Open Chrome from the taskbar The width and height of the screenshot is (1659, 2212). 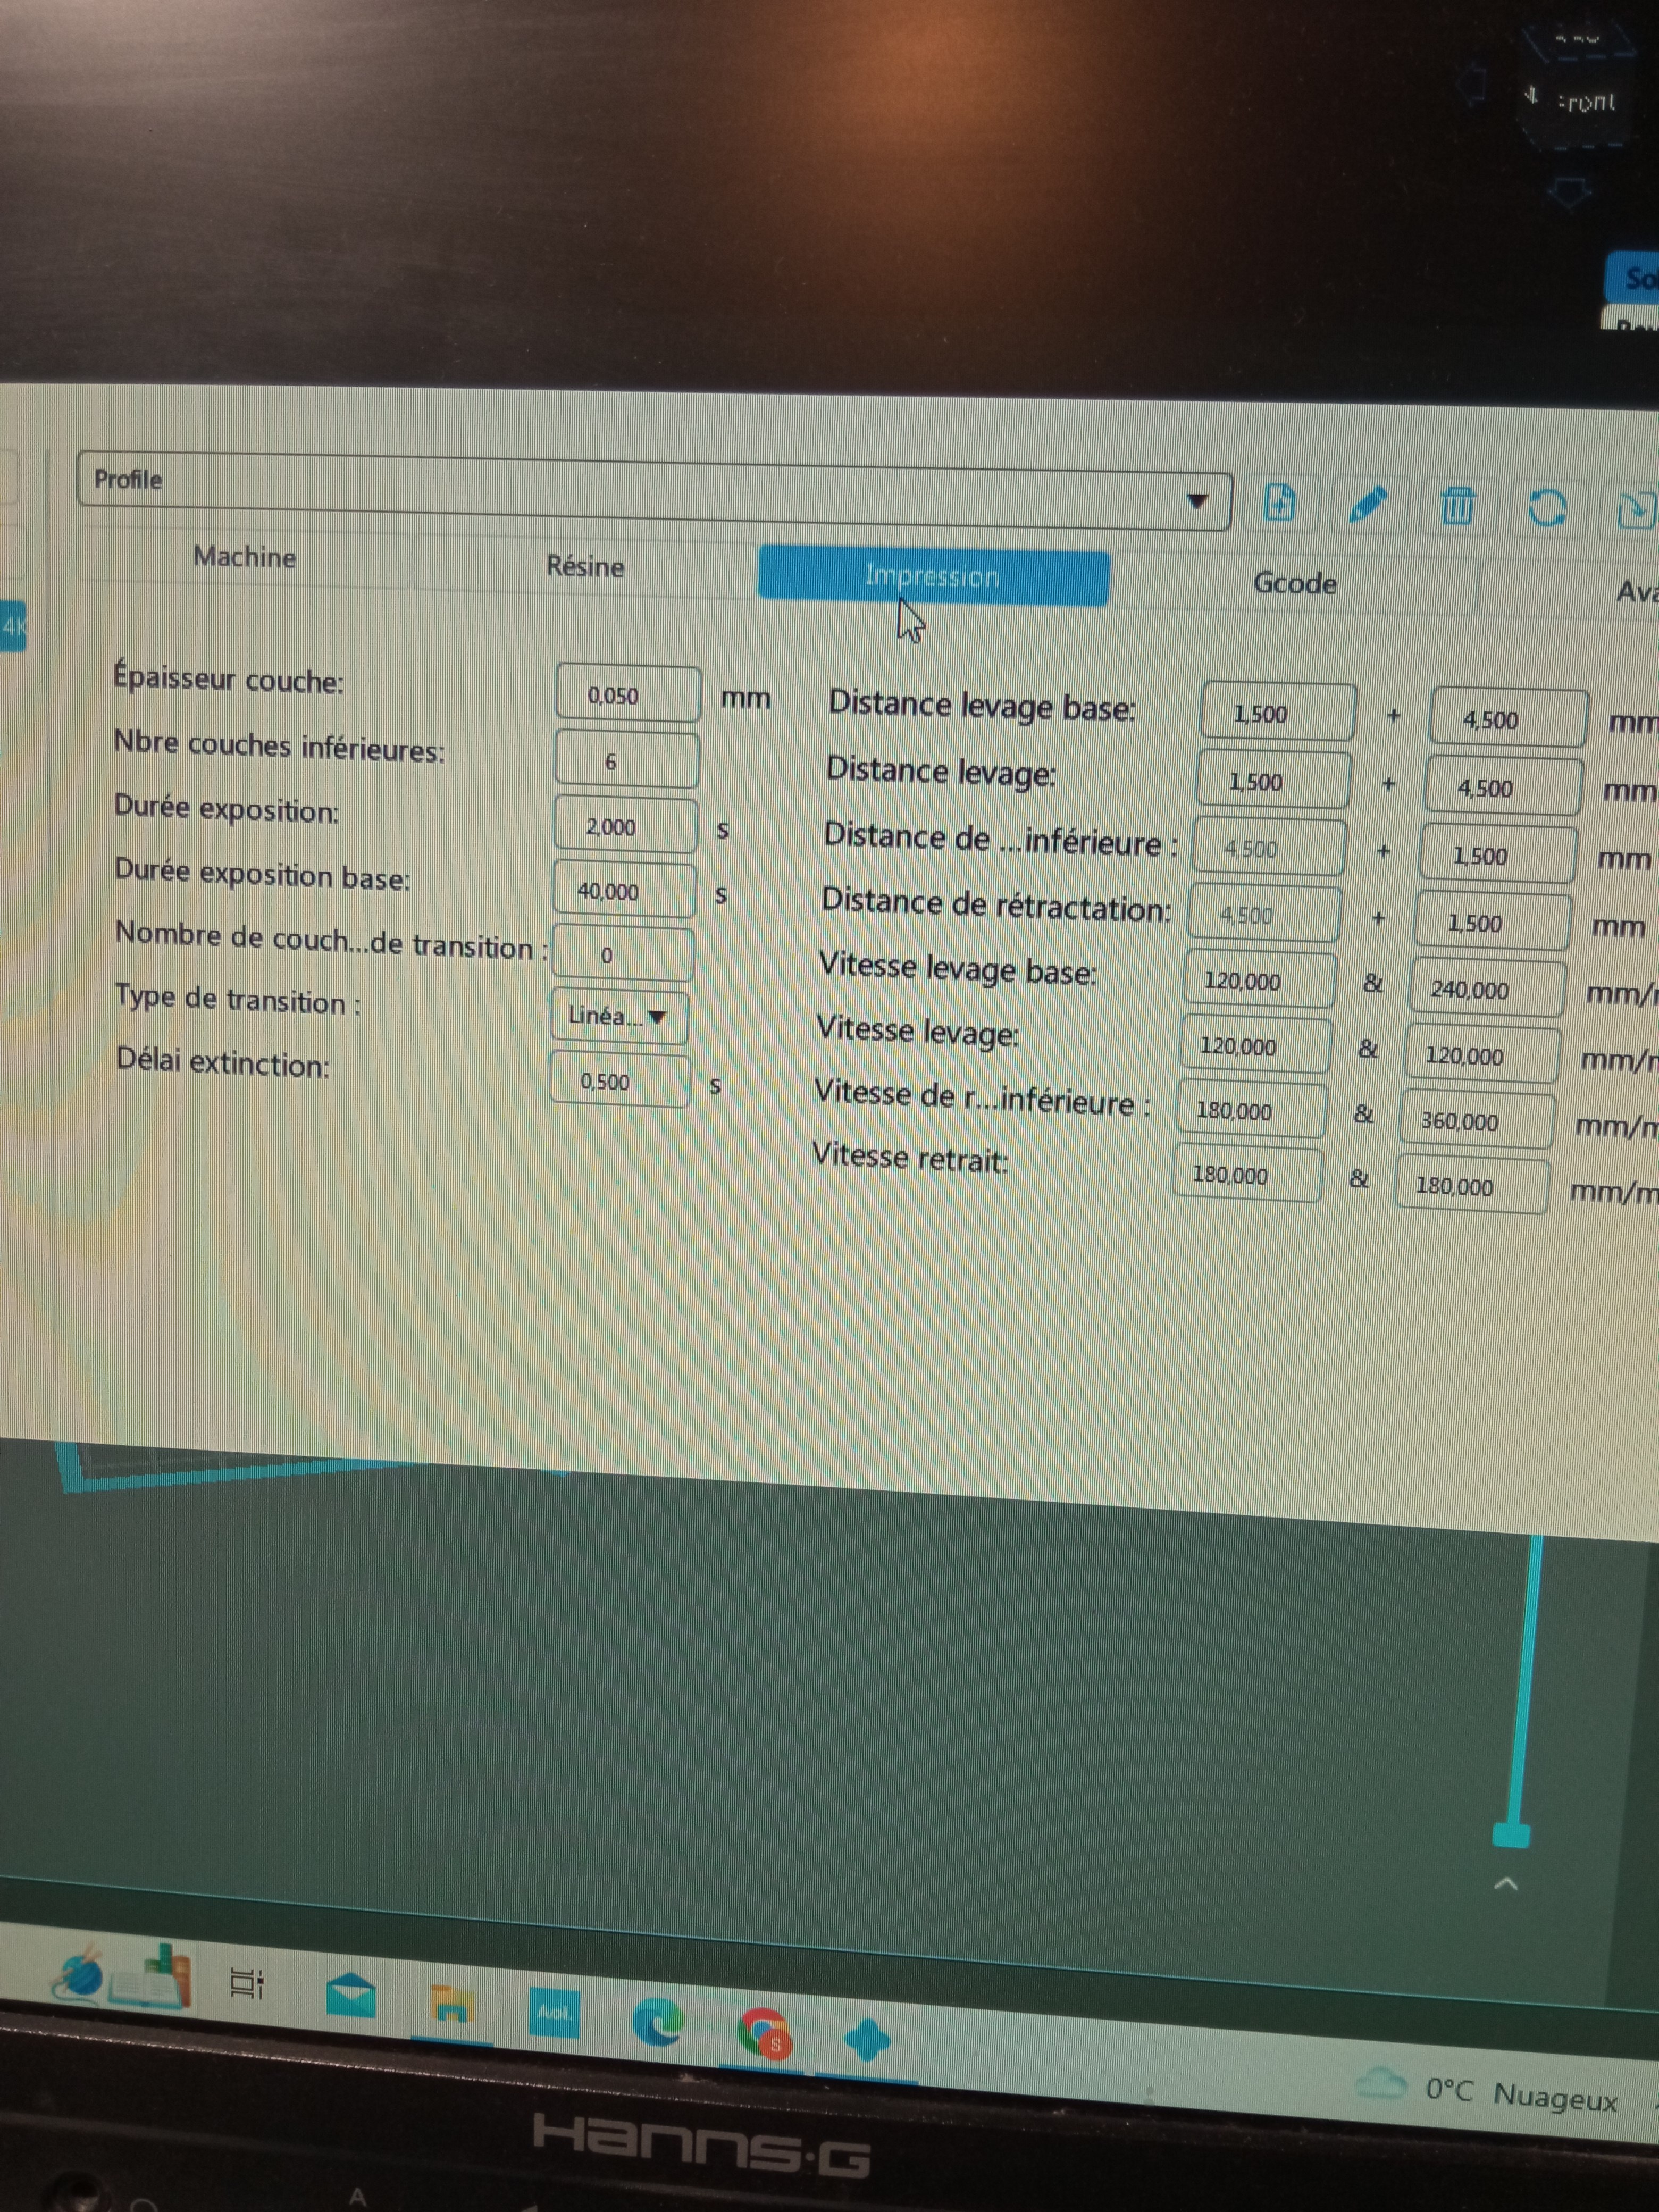tap(762, 2033)
